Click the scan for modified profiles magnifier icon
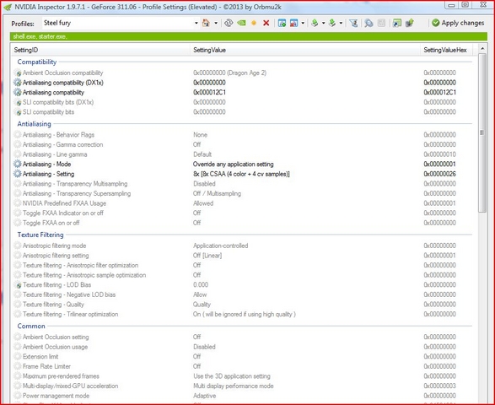This screenshot has width=495, height=405. [369, 23]
